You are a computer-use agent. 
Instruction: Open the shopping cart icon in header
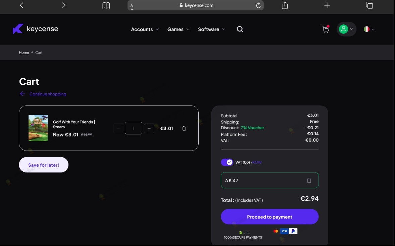pos(326,29)
